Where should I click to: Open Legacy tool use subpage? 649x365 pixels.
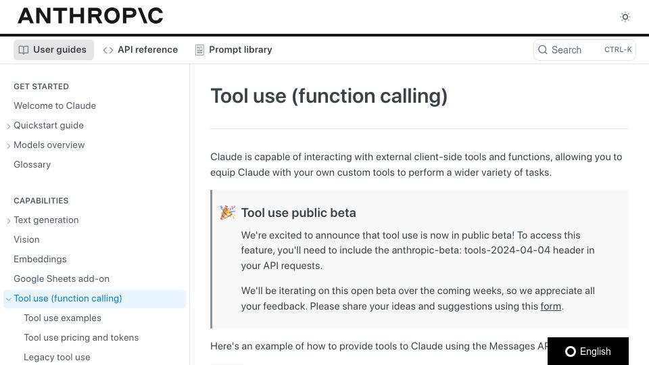(x=57, y=357)
